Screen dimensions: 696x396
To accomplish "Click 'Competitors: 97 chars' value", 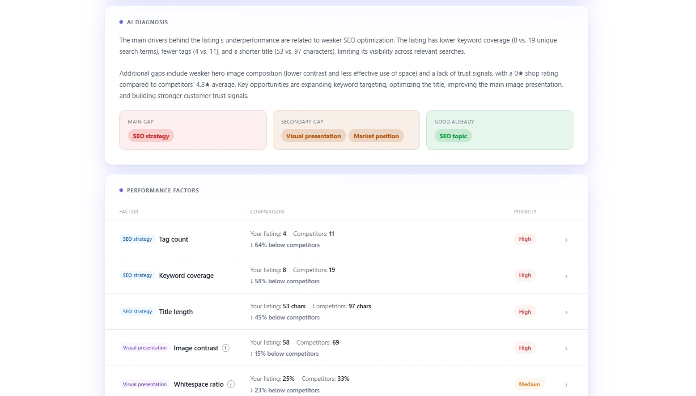I will pos(342,306).
